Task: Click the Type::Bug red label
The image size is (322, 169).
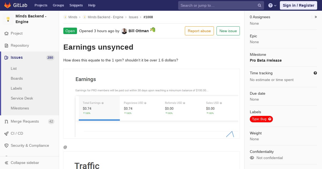Action: [261, 119]
